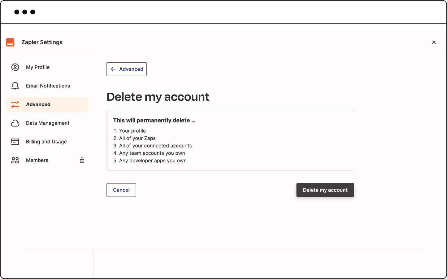The height and width of the screenshot is (279, 447).
Task: Click the Billing and Usage card icon
Action: coord(15,142)
